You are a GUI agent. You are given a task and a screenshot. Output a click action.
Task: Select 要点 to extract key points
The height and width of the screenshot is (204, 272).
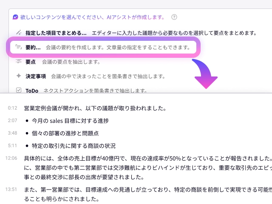tap(30, 62)
